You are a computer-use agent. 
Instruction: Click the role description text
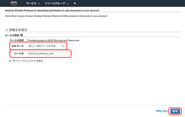pos(53,40)
